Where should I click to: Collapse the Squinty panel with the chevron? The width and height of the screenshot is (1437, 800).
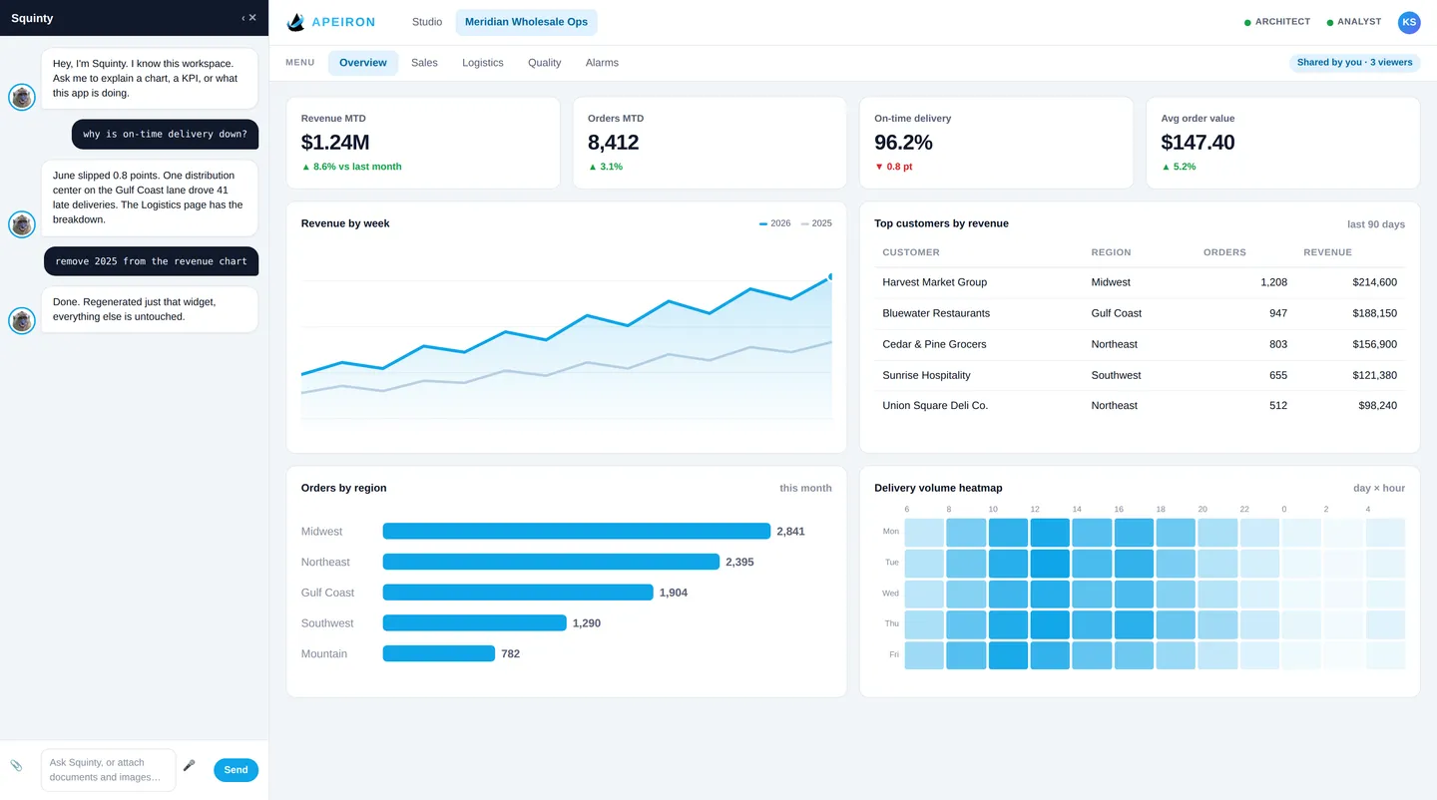point(242,18)
